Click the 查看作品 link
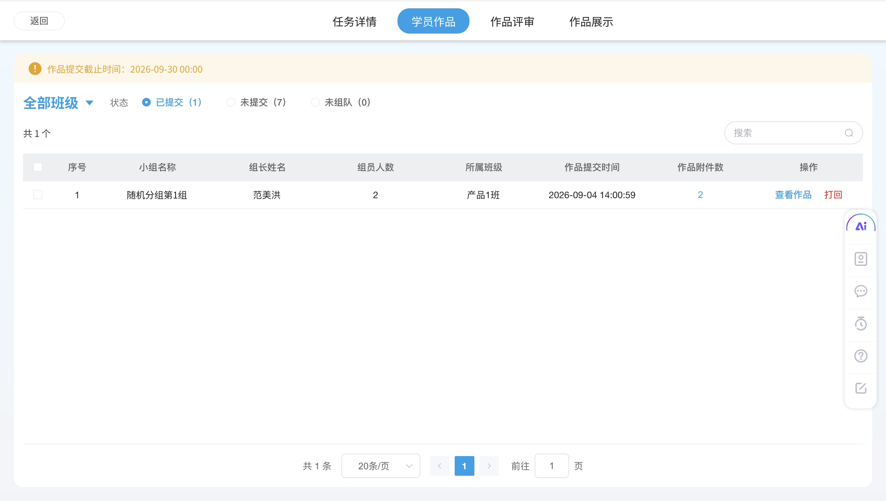 click(793, 195)
